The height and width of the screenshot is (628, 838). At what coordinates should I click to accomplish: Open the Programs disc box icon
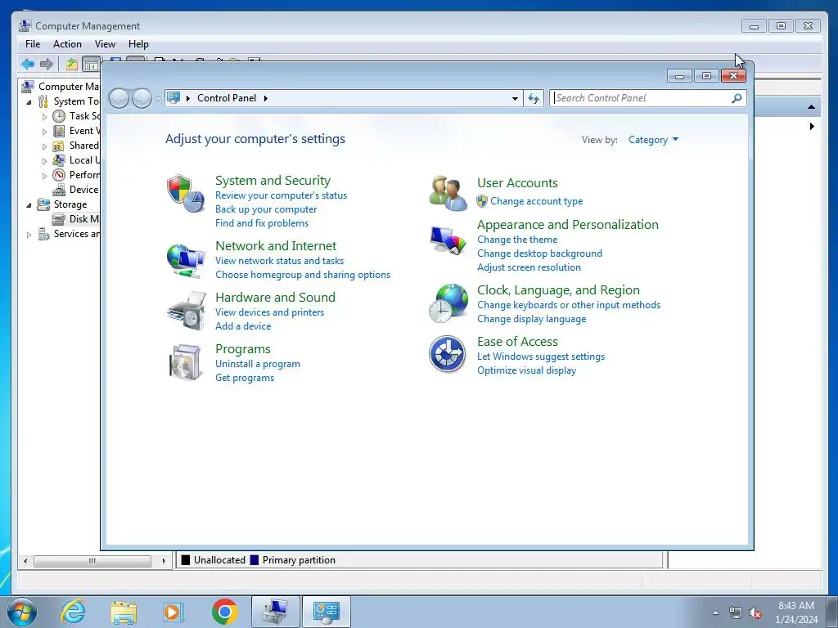click(x=185, y=362)
